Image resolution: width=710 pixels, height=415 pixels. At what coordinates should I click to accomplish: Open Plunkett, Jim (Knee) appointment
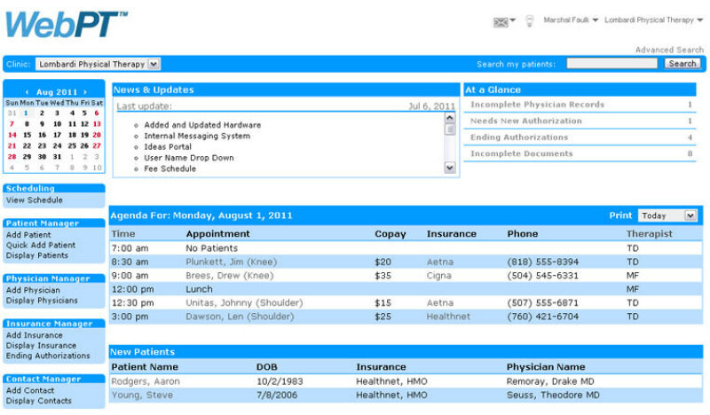(x=229, y=262)
